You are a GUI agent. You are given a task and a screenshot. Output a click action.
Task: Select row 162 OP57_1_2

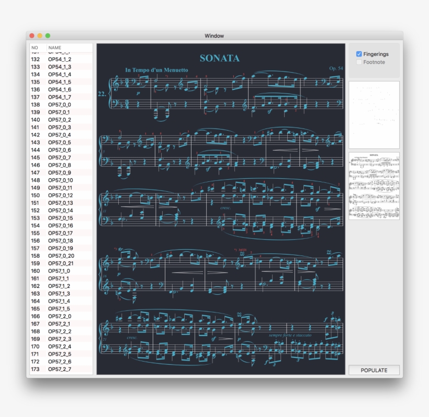pos(61,286)
